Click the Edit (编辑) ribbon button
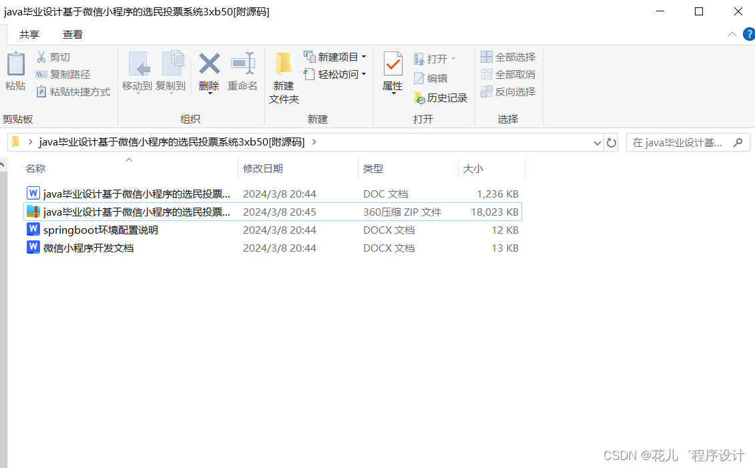This screenshot has width=755, height=468. coord(431,79)
